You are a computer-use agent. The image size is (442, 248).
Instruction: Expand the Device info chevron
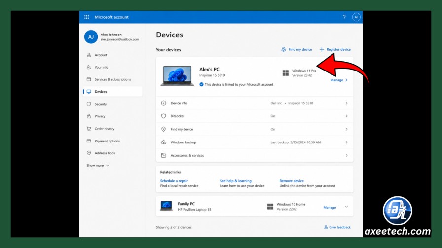point(346,103)
